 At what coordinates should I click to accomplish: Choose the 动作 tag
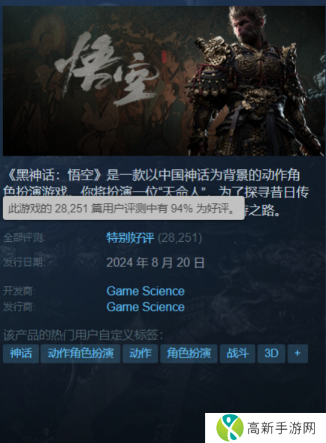(140, 353)
